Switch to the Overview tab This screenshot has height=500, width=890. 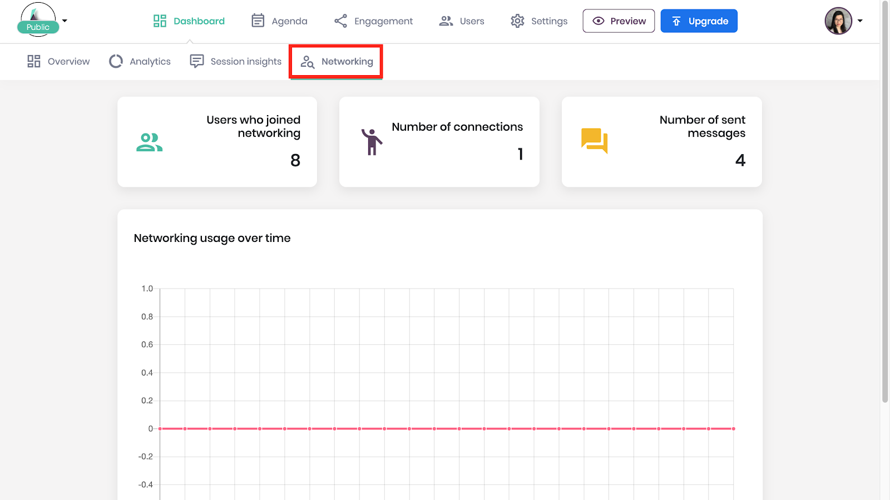[x=58, y=61]
